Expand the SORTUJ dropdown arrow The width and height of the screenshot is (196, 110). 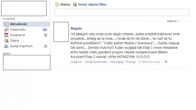(x=178, y=21)
